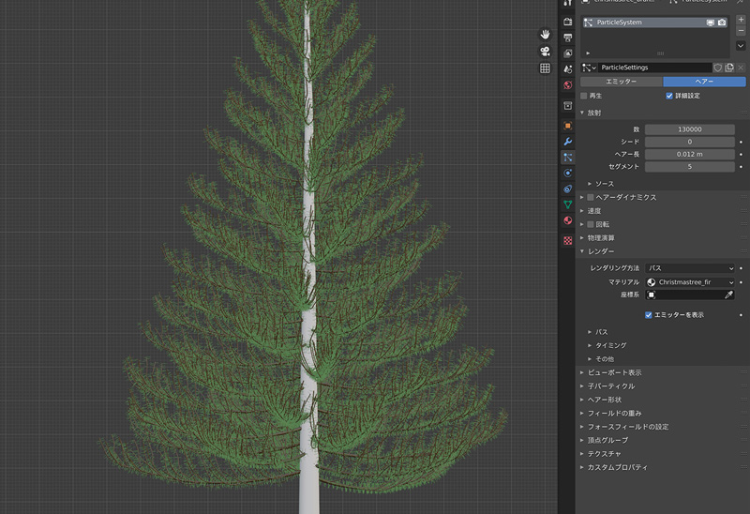Open the Particle properties tab icon
Viewport: 750px width, 514px height.
(x=567, y=157)
